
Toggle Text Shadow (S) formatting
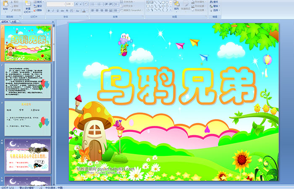(x=67, y=11)
